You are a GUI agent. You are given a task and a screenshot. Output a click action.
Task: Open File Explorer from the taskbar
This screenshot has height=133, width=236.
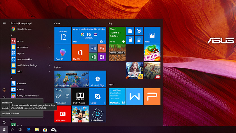(x=37, y=130)
